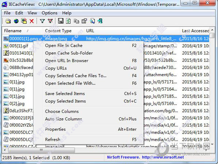Click the properties toolbar icon
Image resolution: width=218 pixels, height=164 pixels.
pyautogui.click(x=84, y=21)
